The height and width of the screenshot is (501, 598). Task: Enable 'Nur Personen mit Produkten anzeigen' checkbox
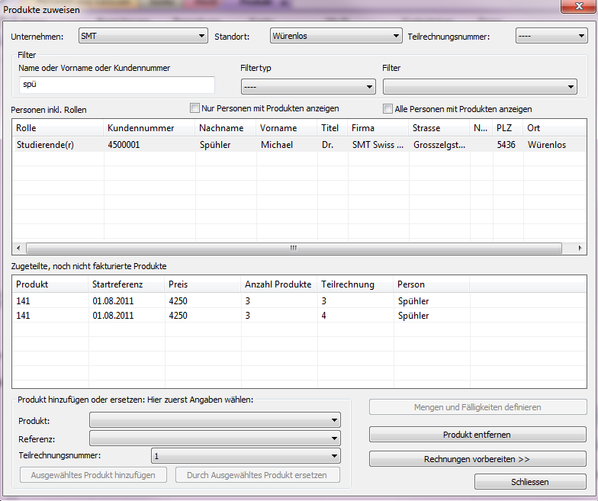tap(195, 108)
